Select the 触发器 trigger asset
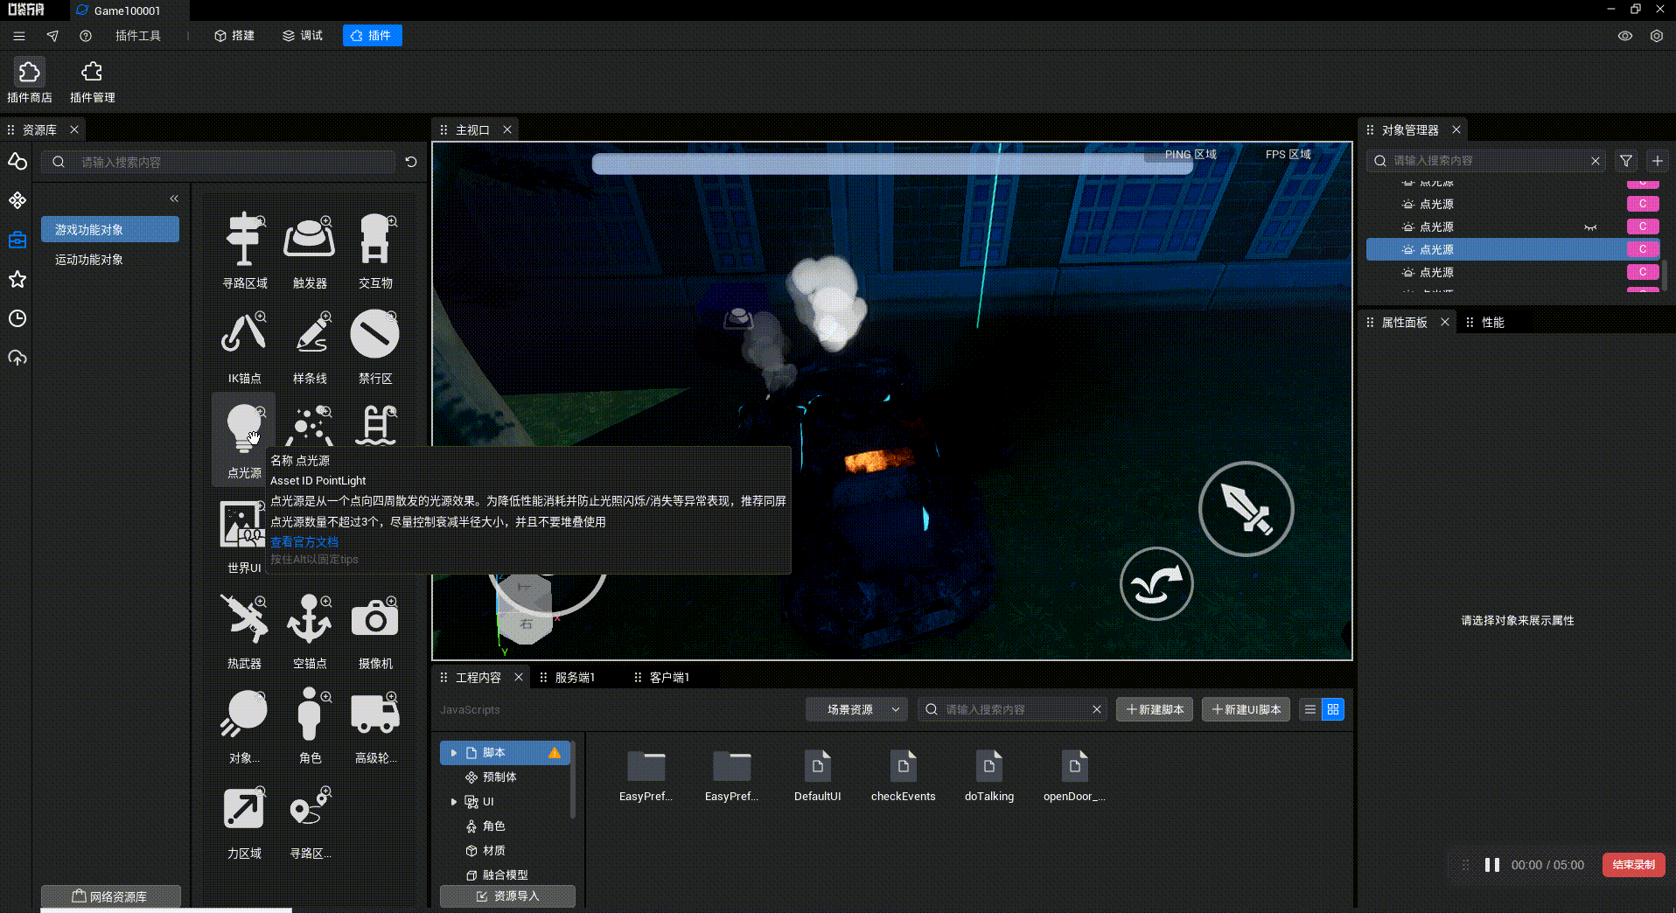1676x913 pixels. [x=310, y=251]
